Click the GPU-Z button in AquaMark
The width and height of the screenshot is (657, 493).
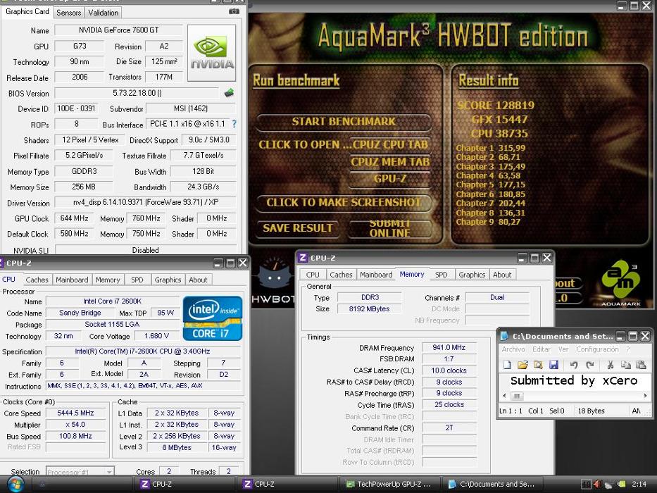click(x=390, y=179)
